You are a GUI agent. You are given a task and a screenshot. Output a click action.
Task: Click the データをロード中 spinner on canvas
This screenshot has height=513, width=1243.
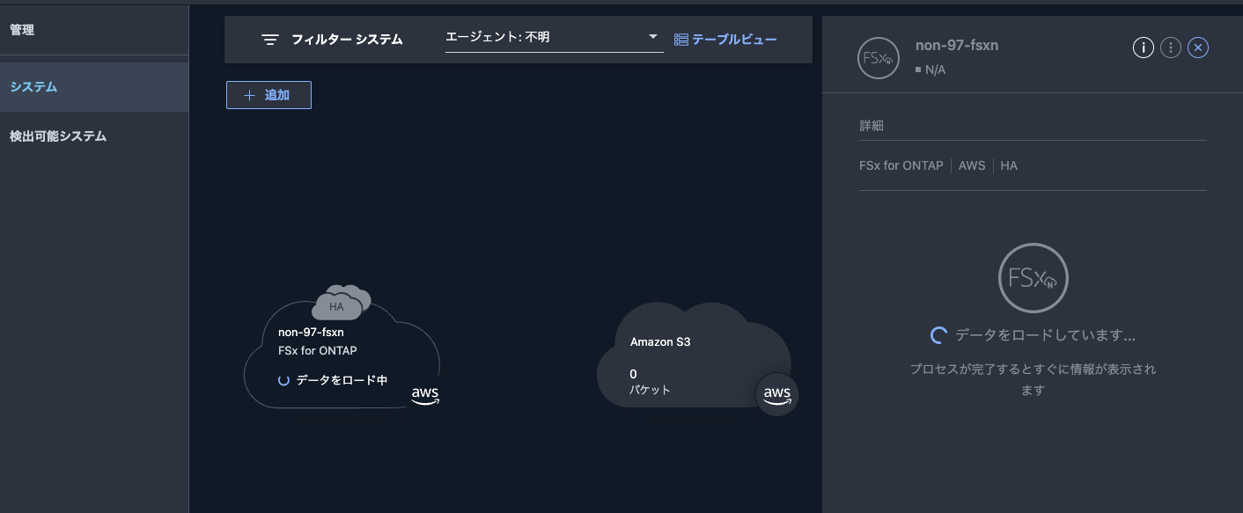click(x=283, y=380)
